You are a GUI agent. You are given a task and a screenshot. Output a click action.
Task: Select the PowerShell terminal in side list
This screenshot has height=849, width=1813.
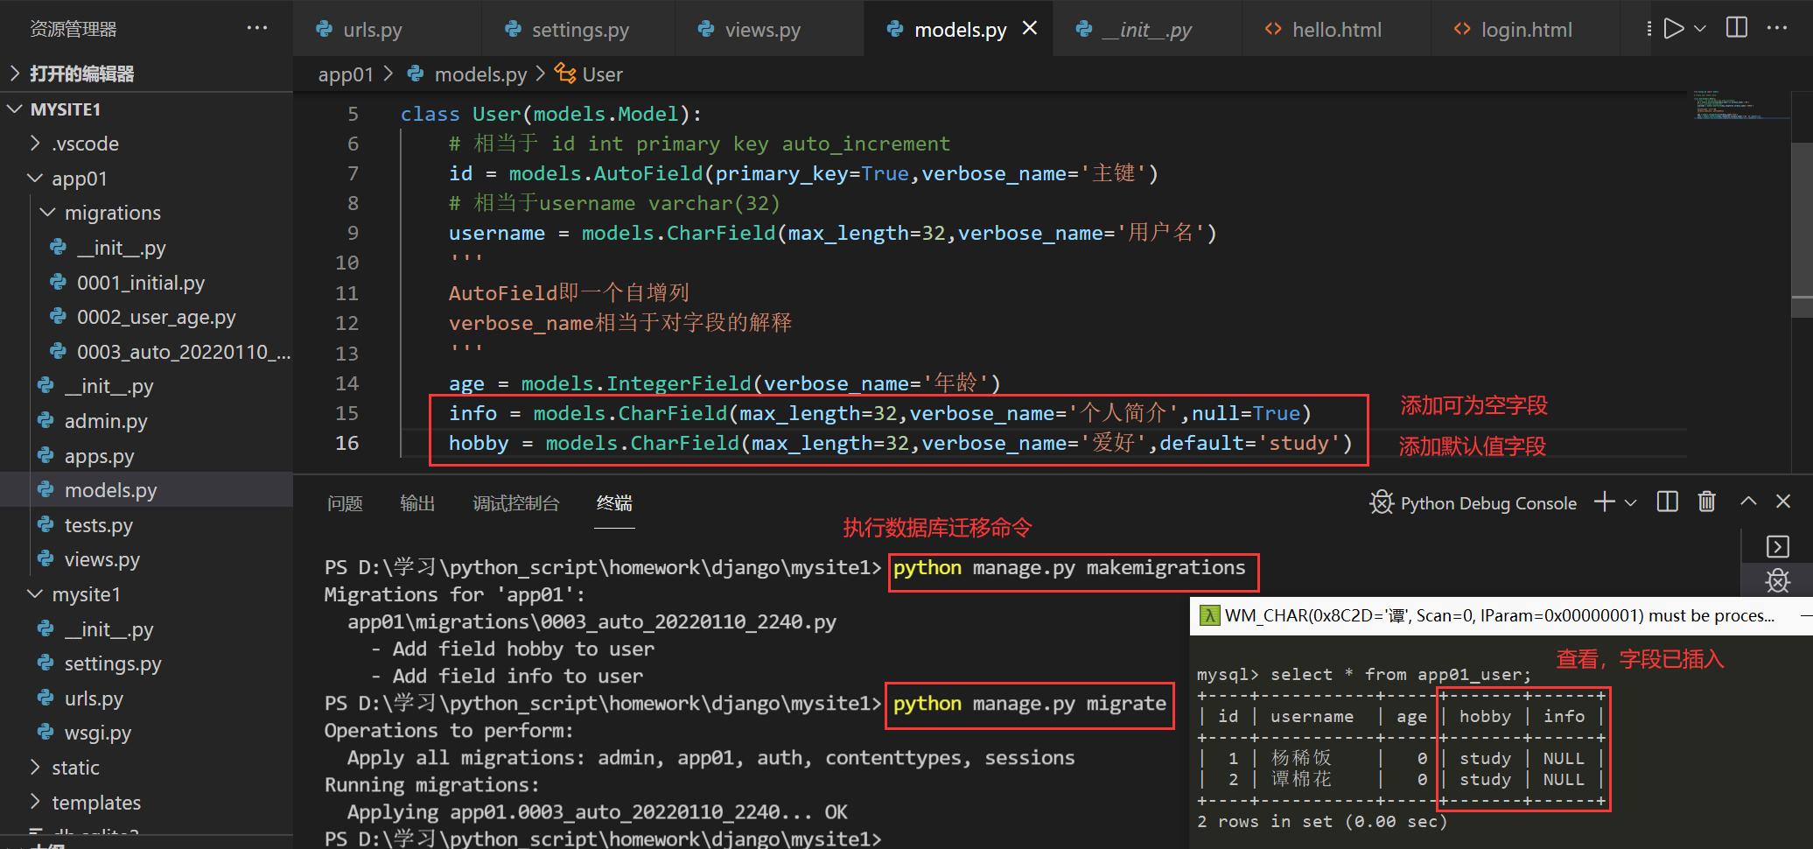coord(1777,547)
